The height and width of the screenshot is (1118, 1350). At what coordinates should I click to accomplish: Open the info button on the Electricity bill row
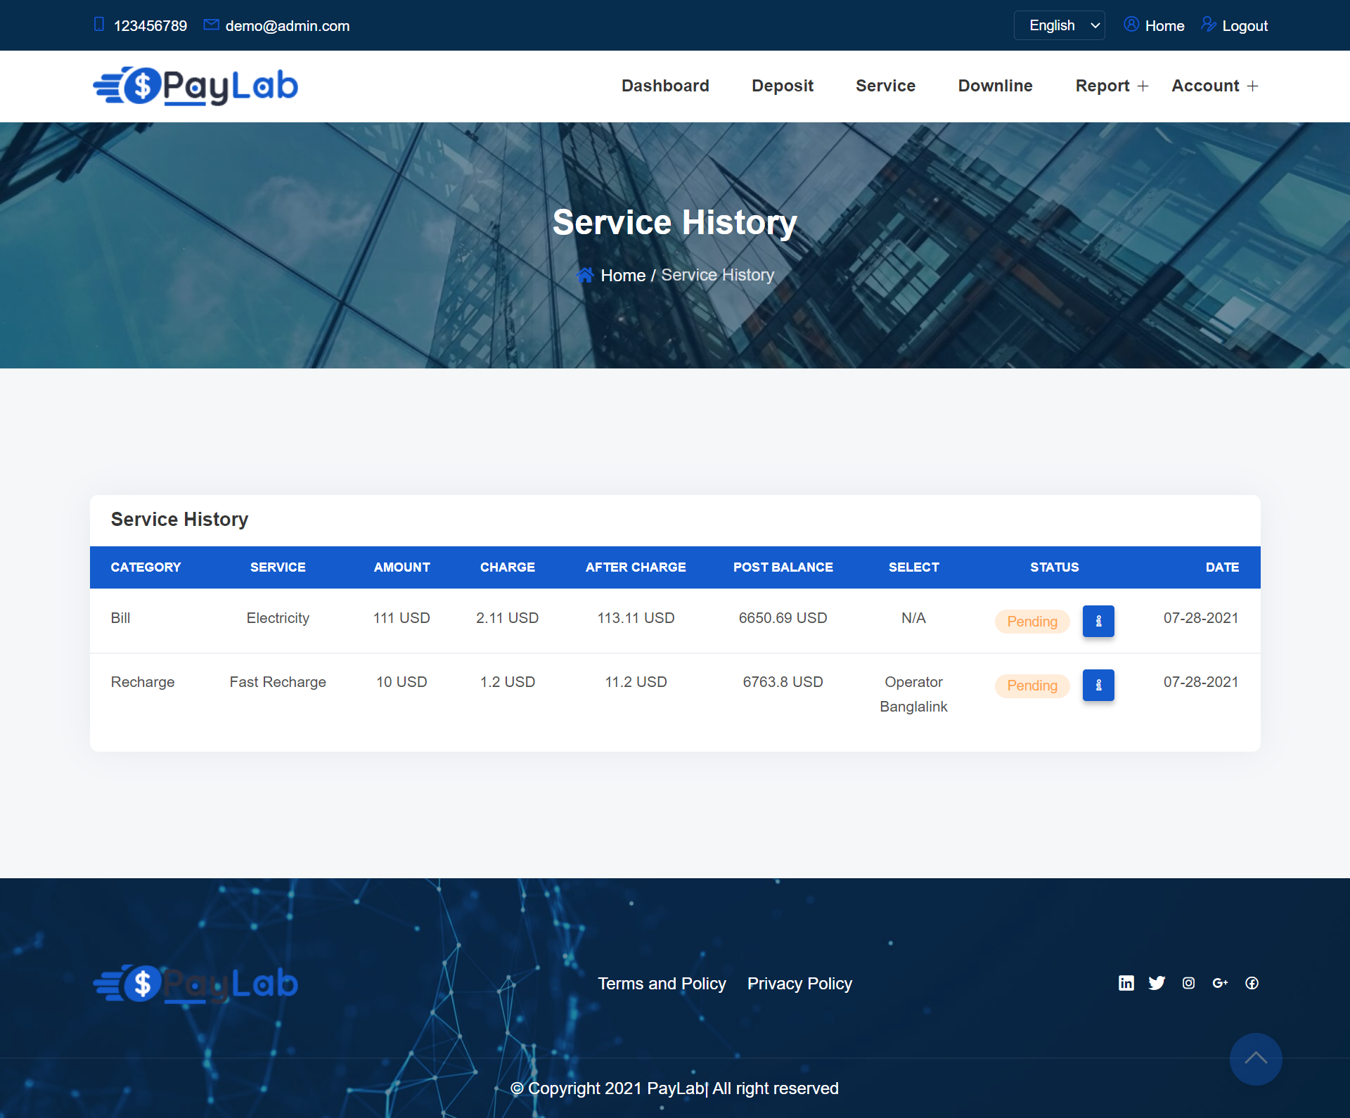pos(1098,621)
